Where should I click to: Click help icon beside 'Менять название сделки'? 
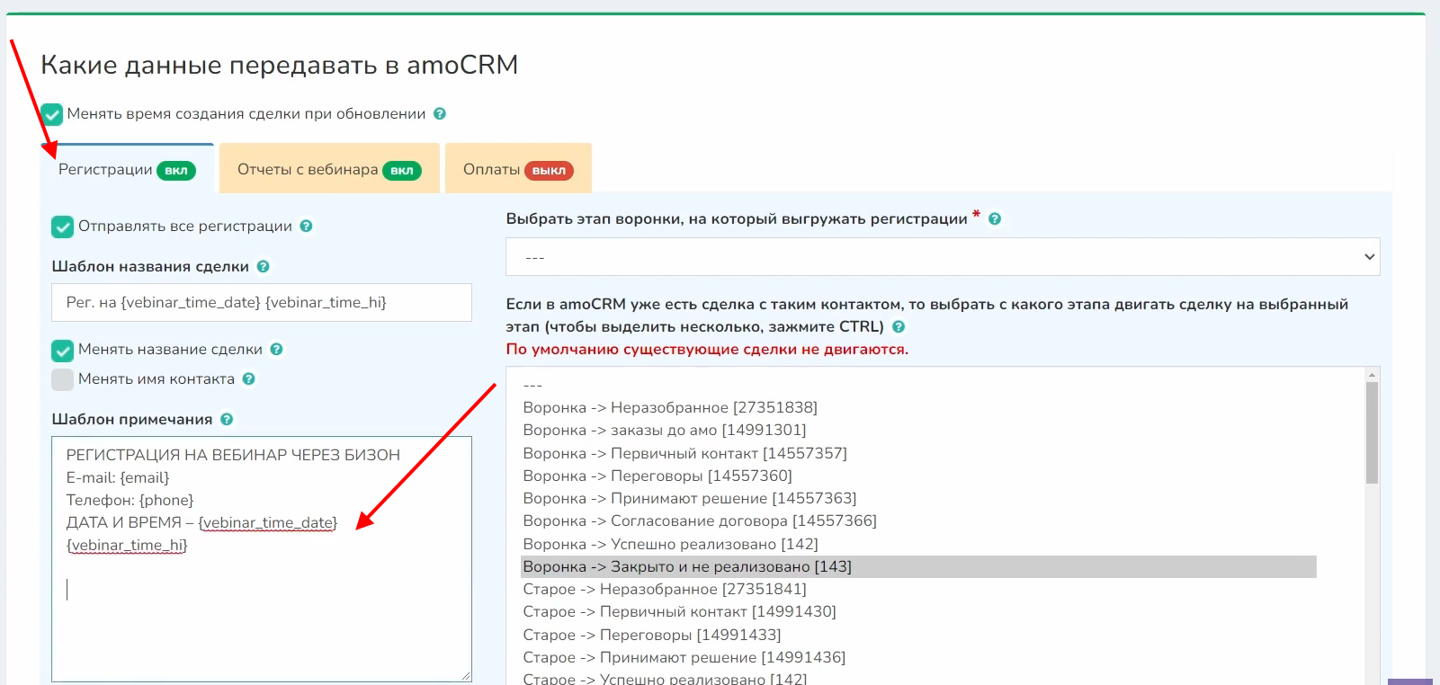pos(277,350)
